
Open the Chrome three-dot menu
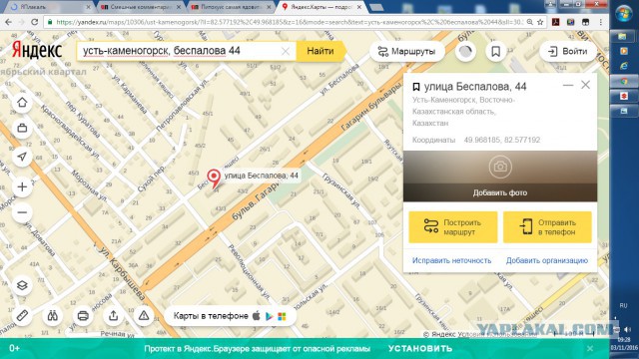coord(601,22)
